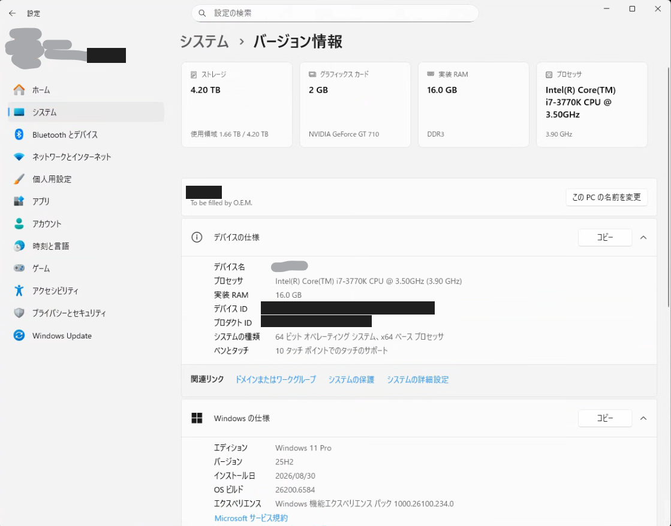Open the ストレージ 4.20 TB card
This screenshot has height=526, width=671.
click(x=237, y=105)
